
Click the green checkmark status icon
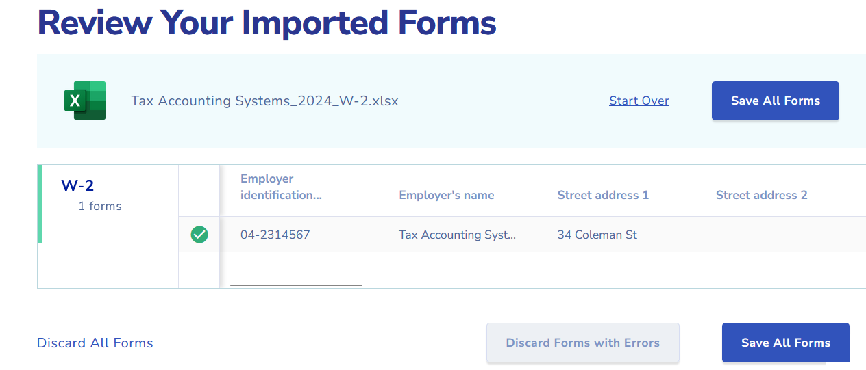pyautogui.click(x=199, y=235)
